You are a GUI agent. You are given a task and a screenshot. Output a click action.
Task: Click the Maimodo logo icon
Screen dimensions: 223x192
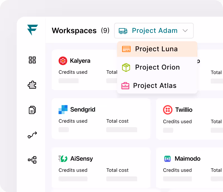[x=168, y=159]
